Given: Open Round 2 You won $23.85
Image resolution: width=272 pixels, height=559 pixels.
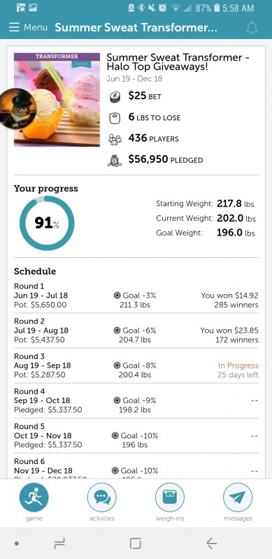Looking at the screenshot, I should tap(229, 331).
